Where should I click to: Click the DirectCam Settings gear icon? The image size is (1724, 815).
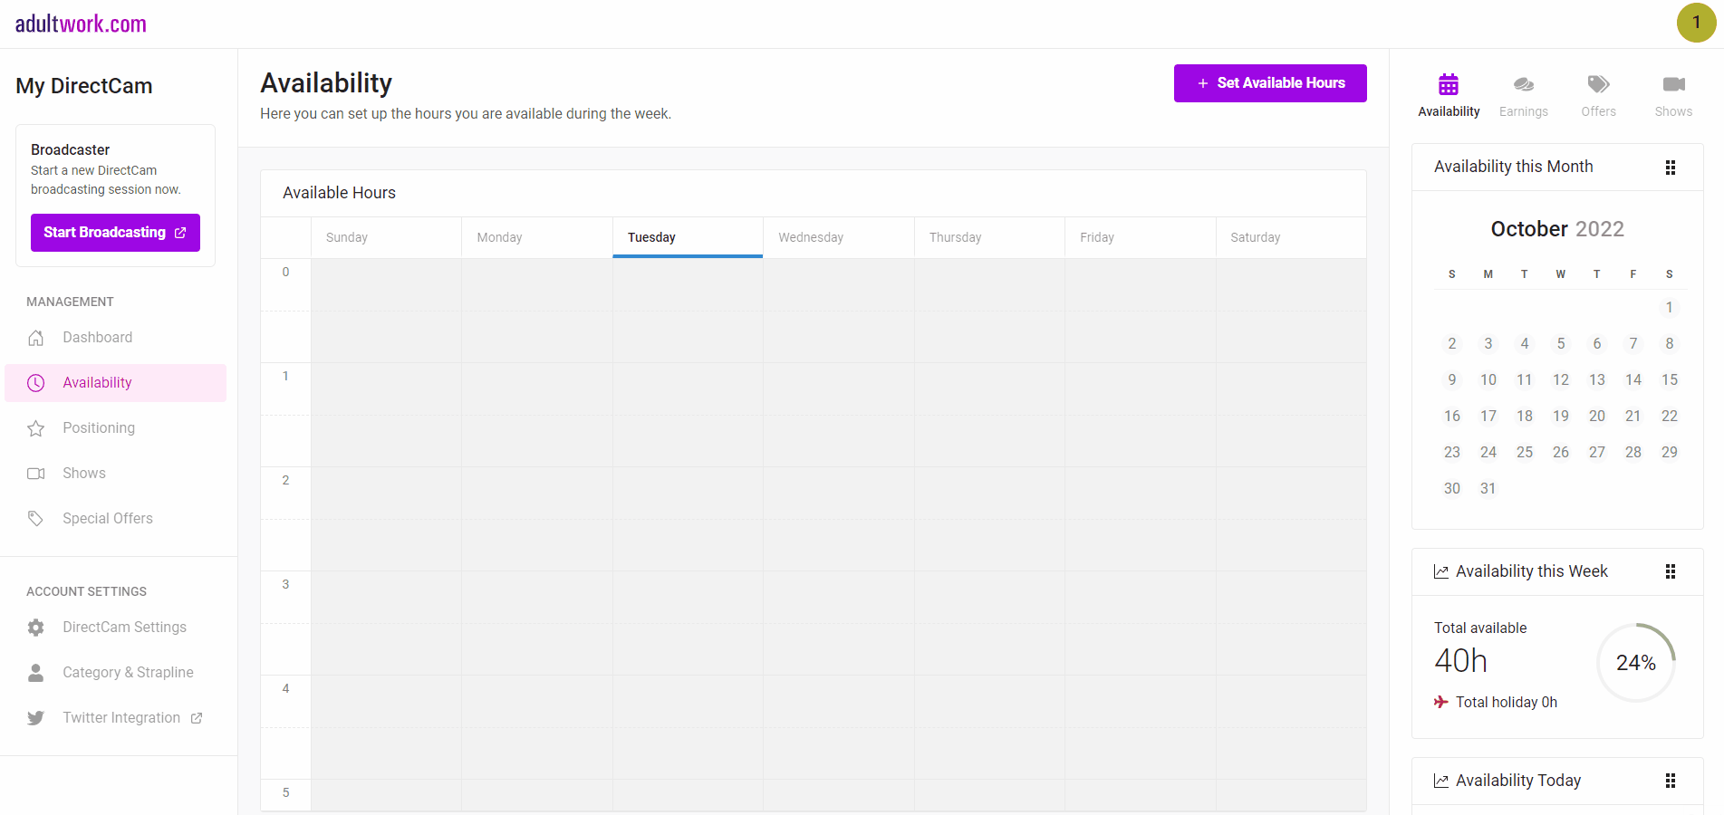[x=36, y=628]
